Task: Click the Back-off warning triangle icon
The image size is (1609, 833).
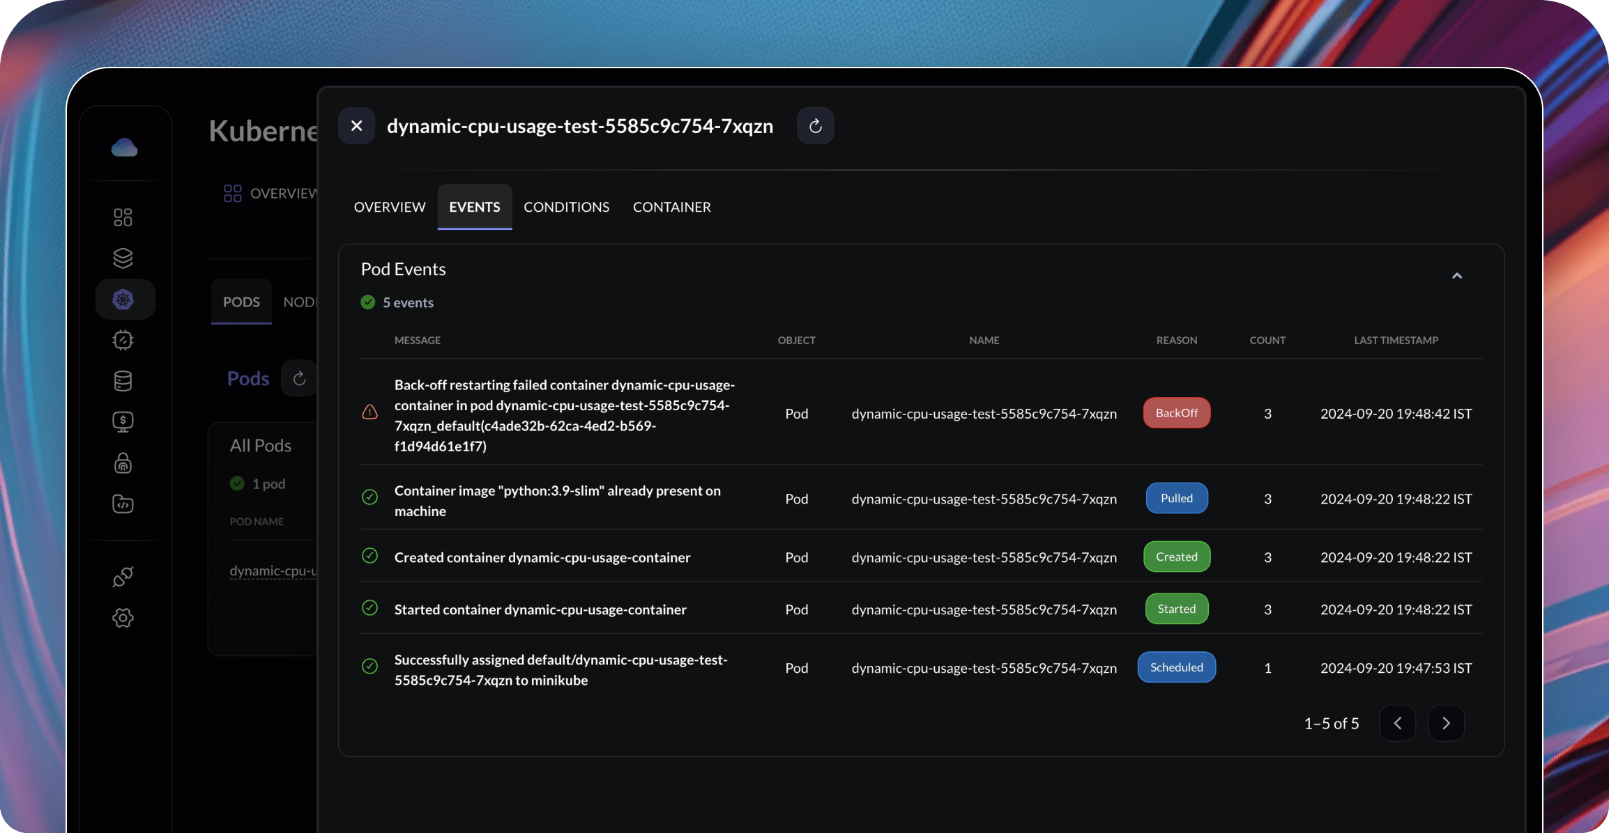Action: point(369,412)
